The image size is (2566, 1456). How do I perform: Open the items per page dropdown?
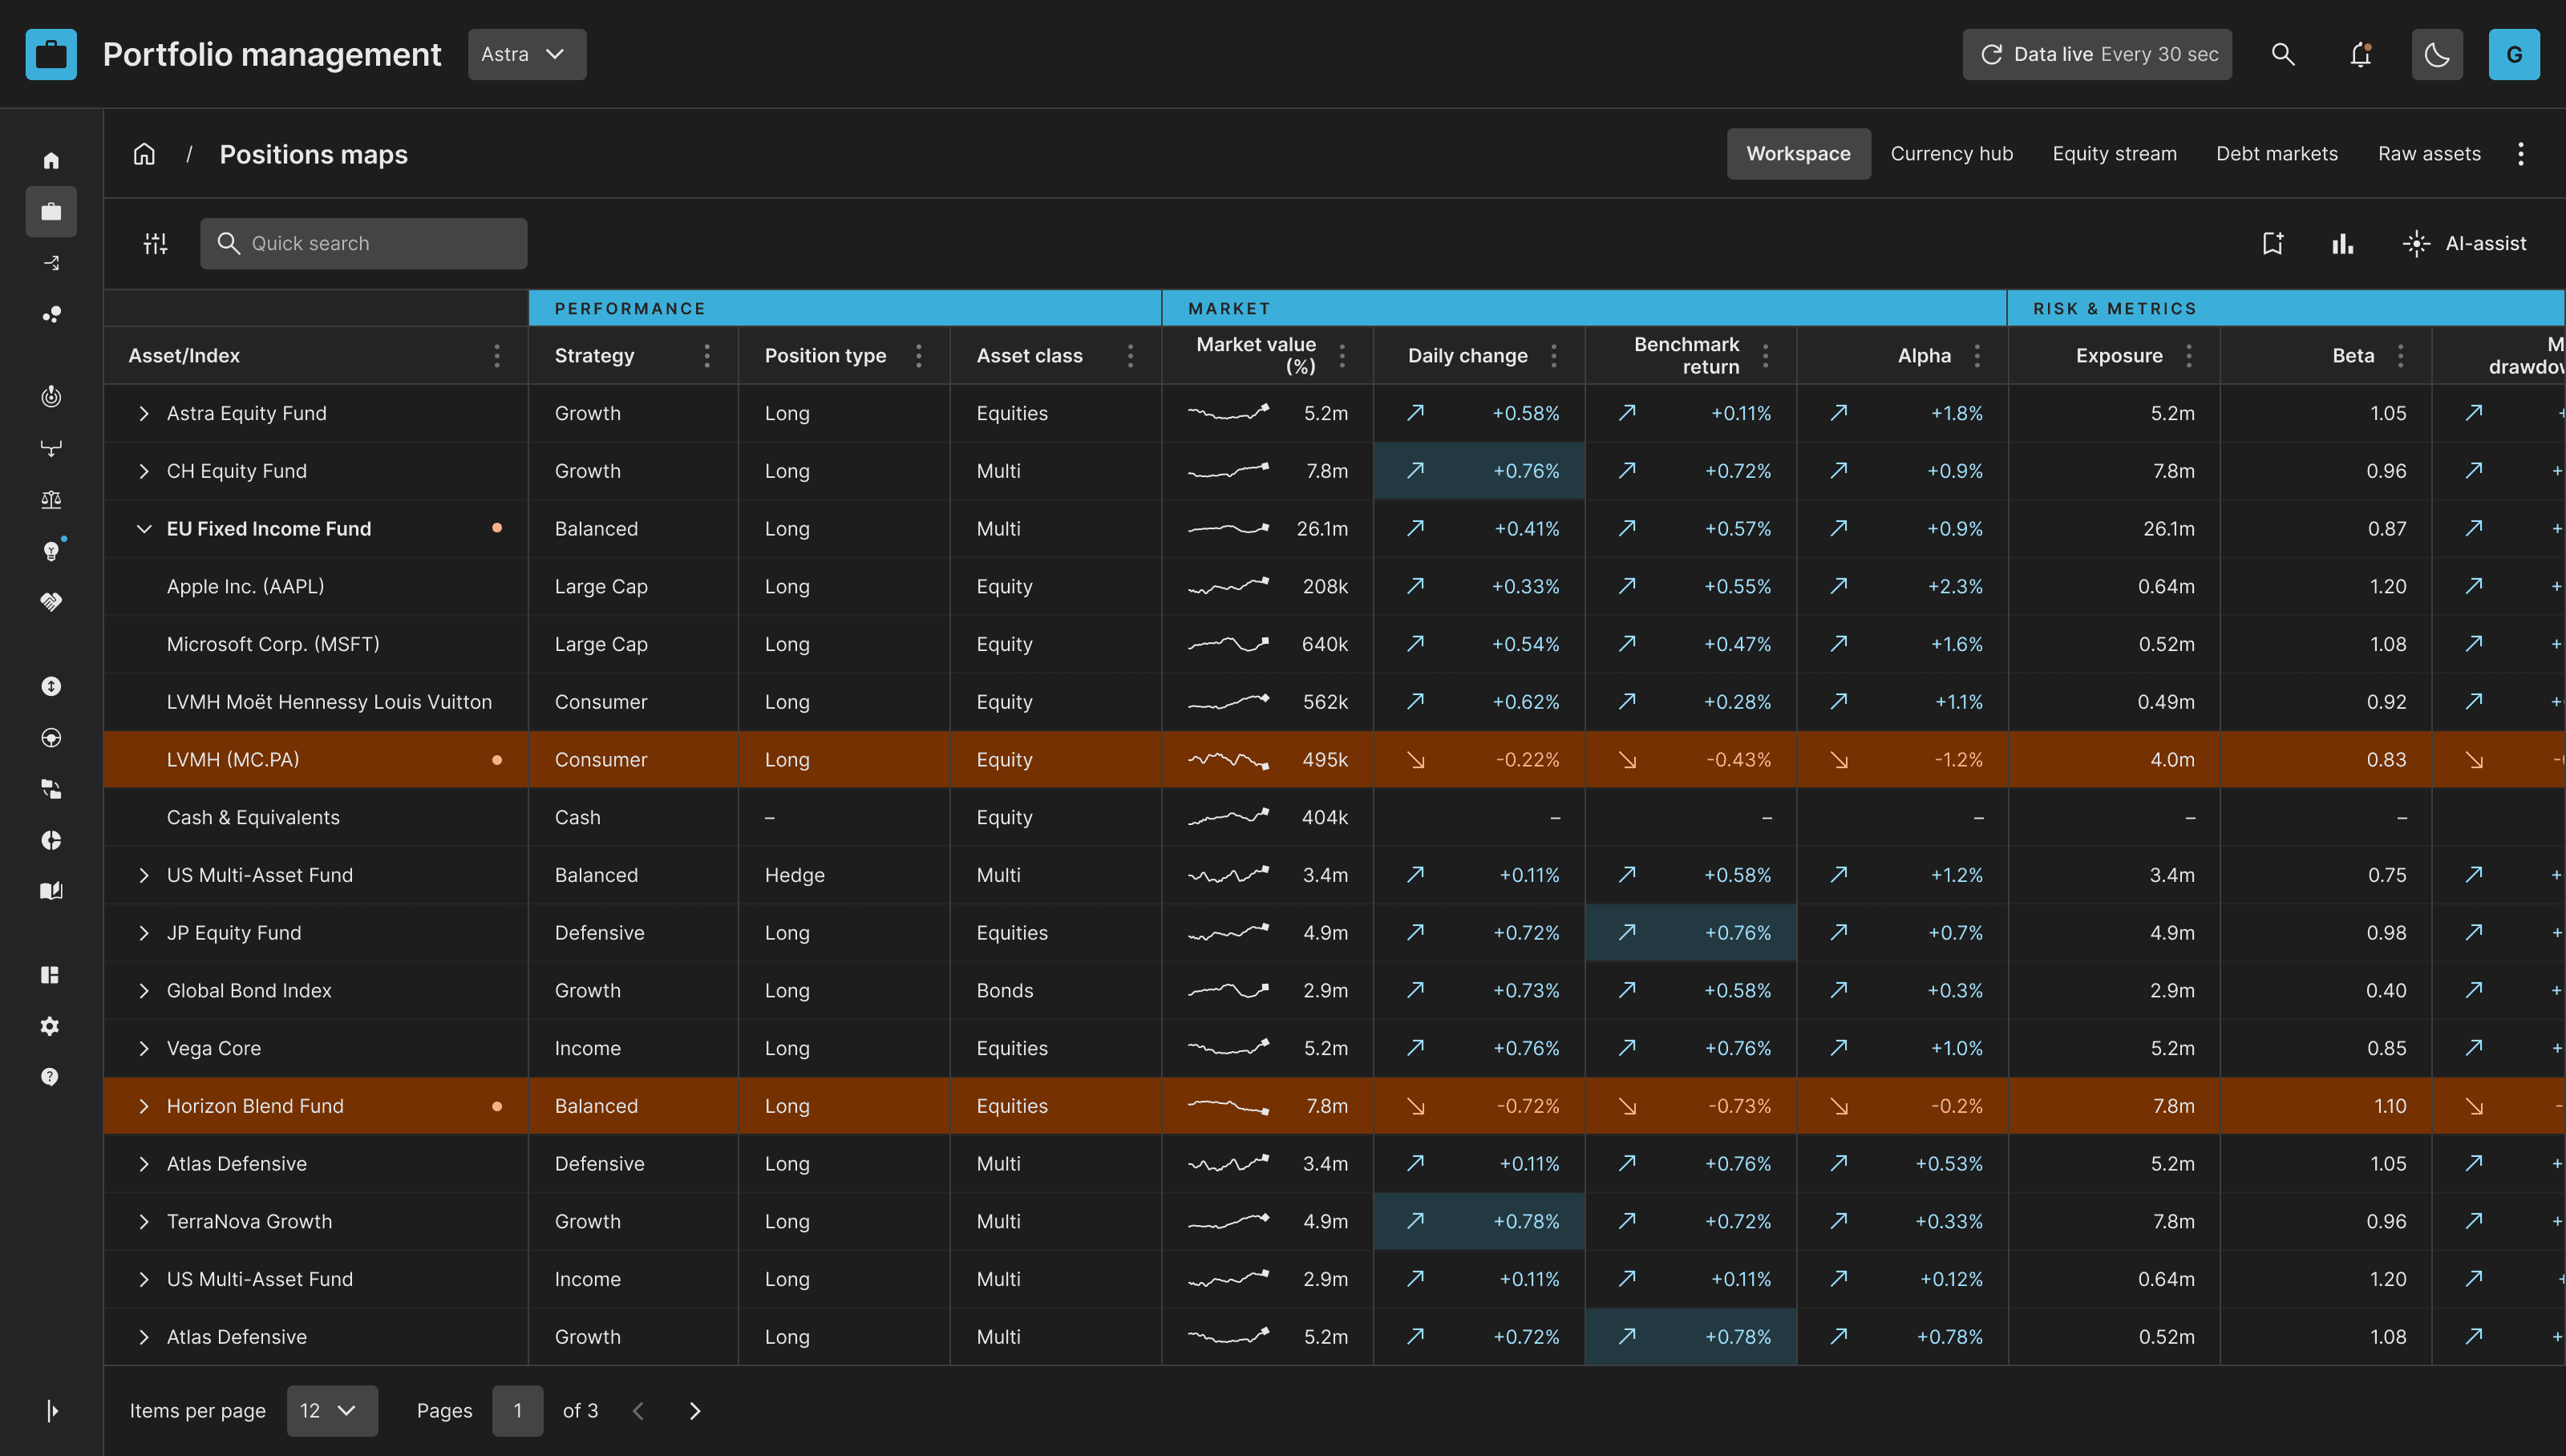pos(331,1410)
